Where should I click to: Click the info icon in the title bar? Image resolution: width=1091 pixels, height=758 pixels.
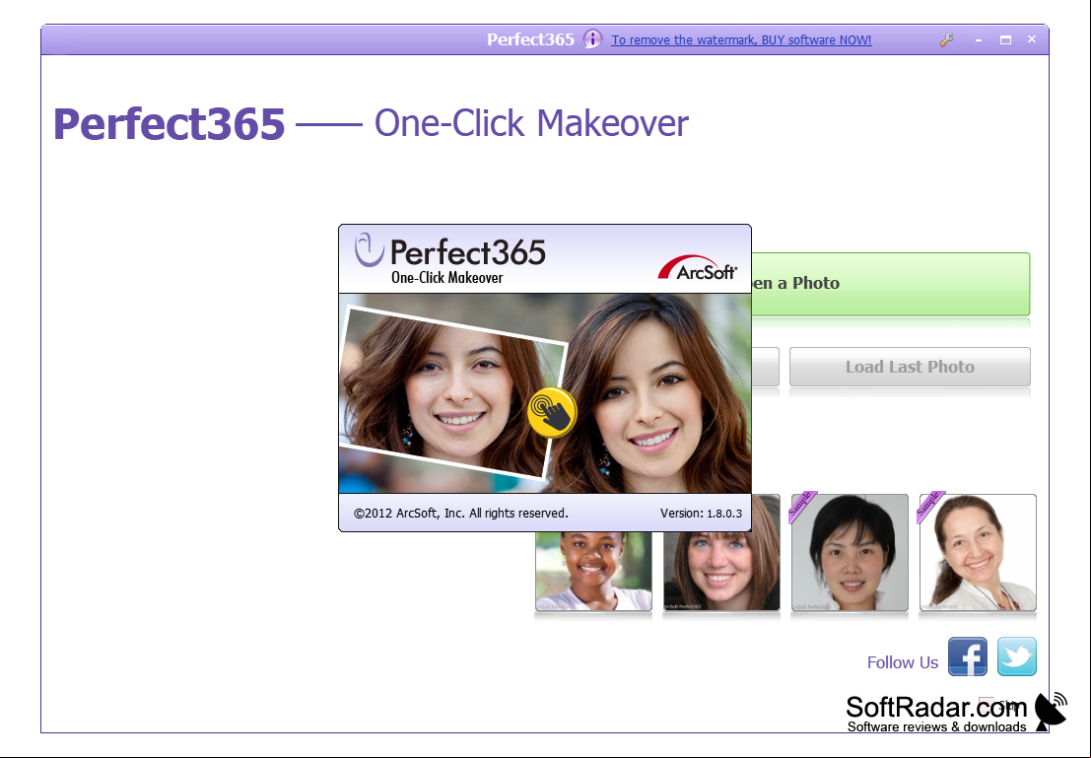point(592,39)
